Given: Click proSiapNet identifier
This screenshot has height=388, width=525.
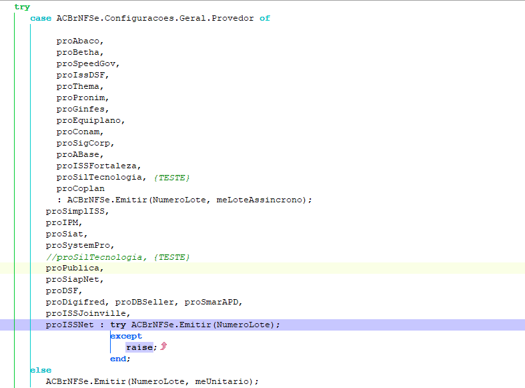Looking at the screenshot, I should click(73, 280).
